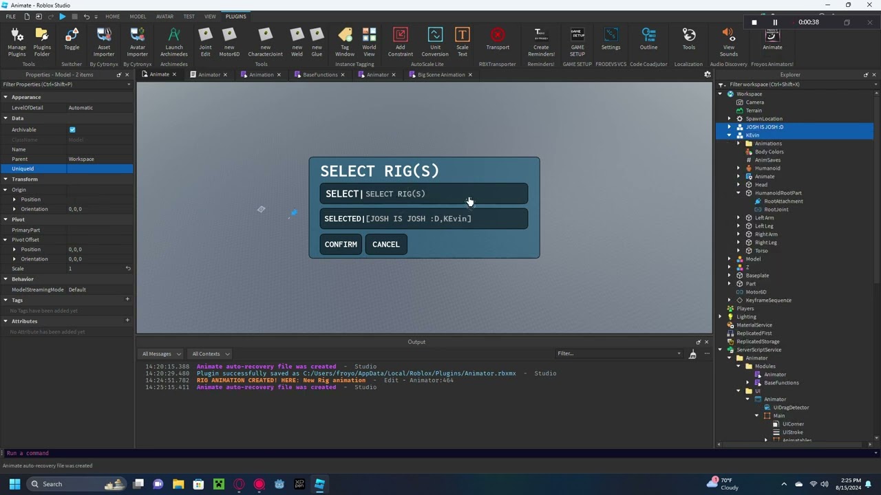This screenshot has height=495, width=881.
Task: Click the Output Filter input field
Action: 616,354
